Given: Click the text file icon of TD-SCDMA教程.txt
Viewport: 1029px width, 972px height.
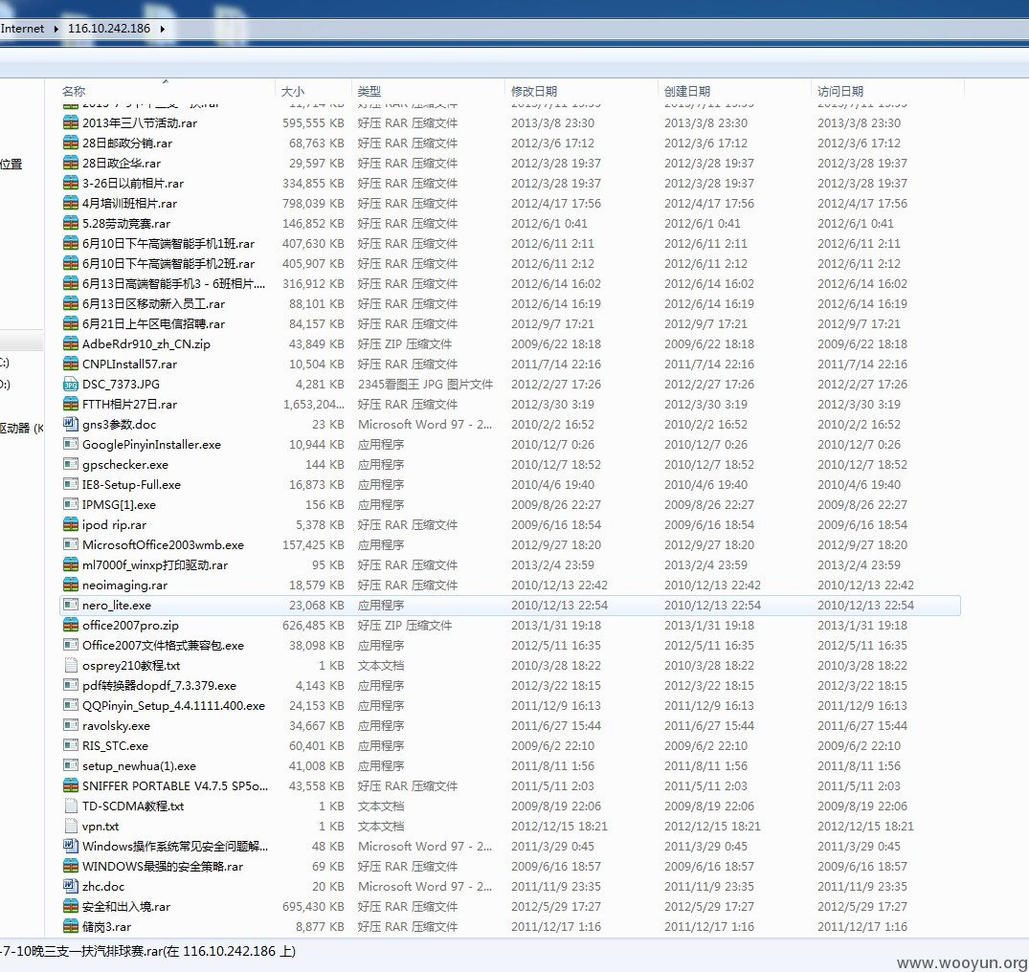Looking at the screenshot, I should pyautogui.click(x=70, y=806).
